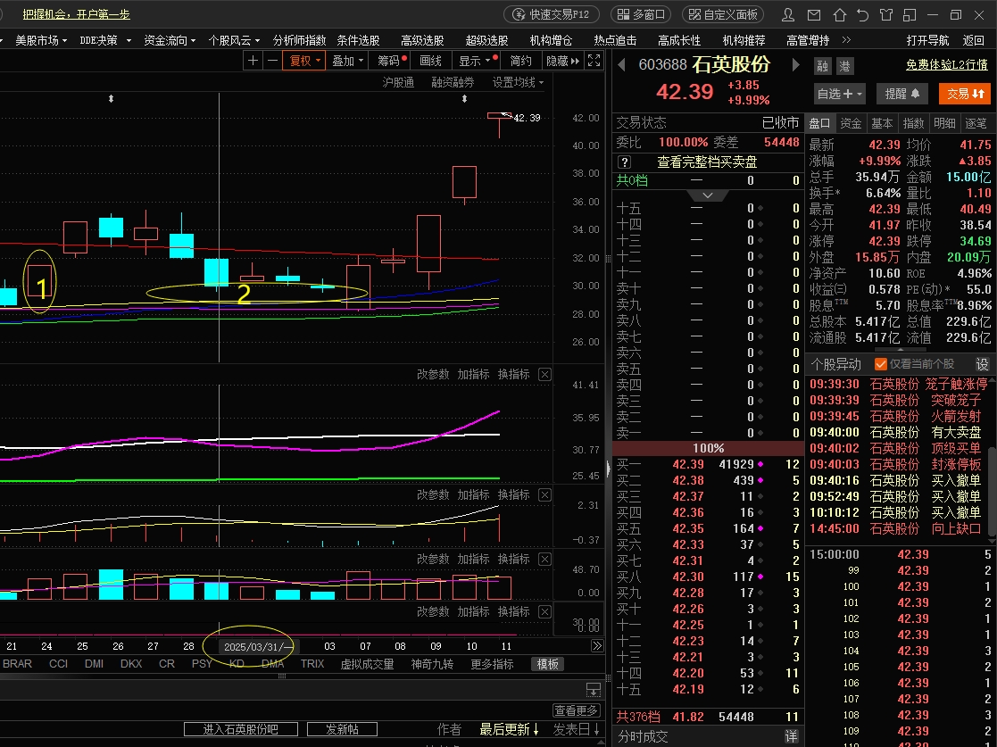
Task: Open the 美股市场 menu dropdown
Action: pos(41,40)
